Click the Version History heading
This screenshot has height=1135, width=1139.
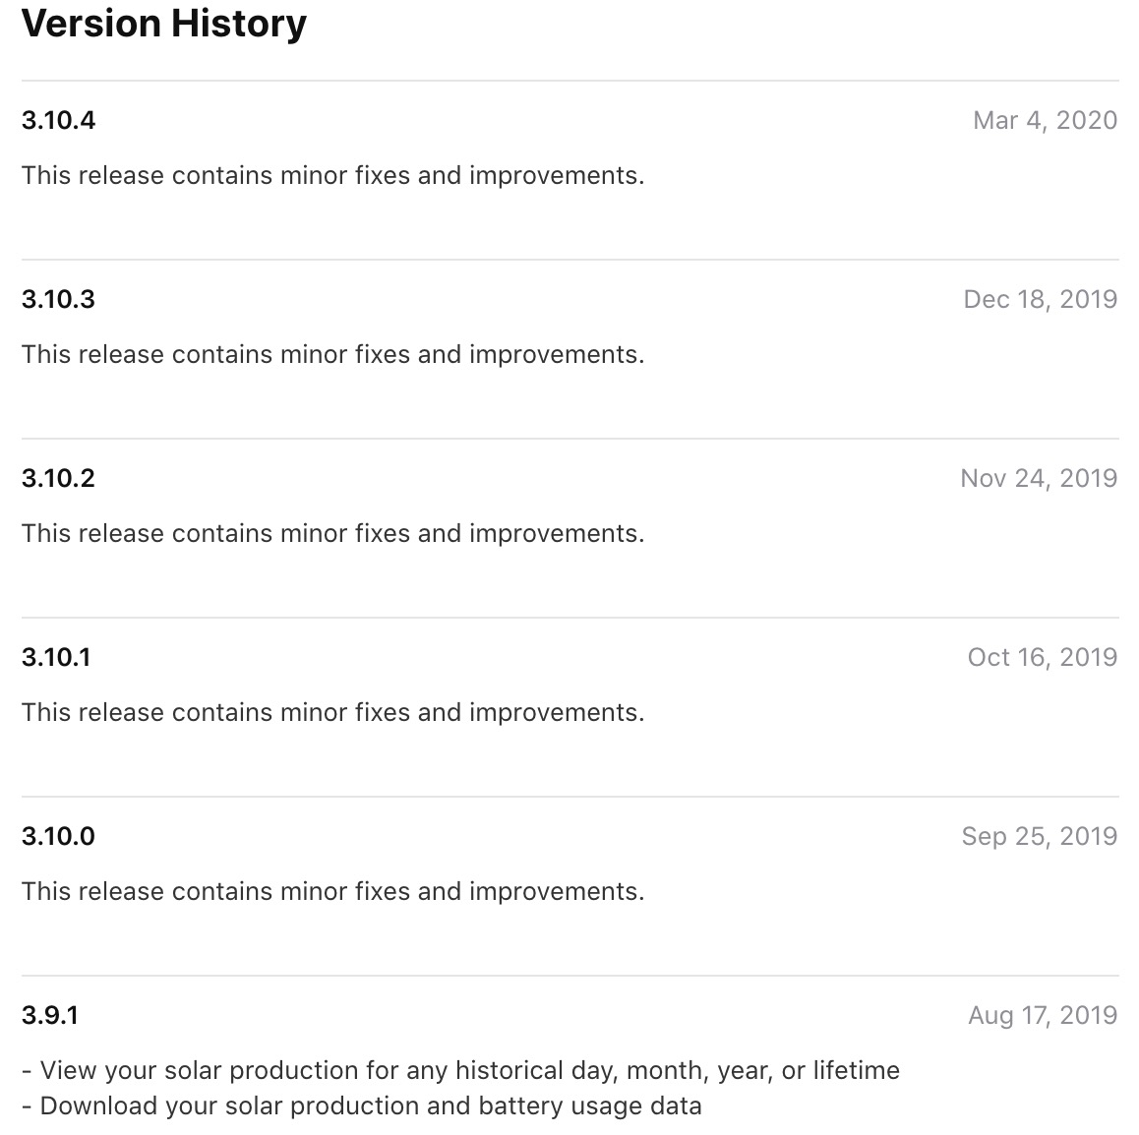tap(163, 24)
